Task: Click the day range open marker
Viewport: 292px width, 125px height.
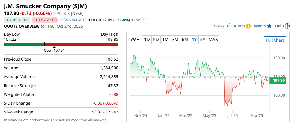Action: [x=54, y=47]
